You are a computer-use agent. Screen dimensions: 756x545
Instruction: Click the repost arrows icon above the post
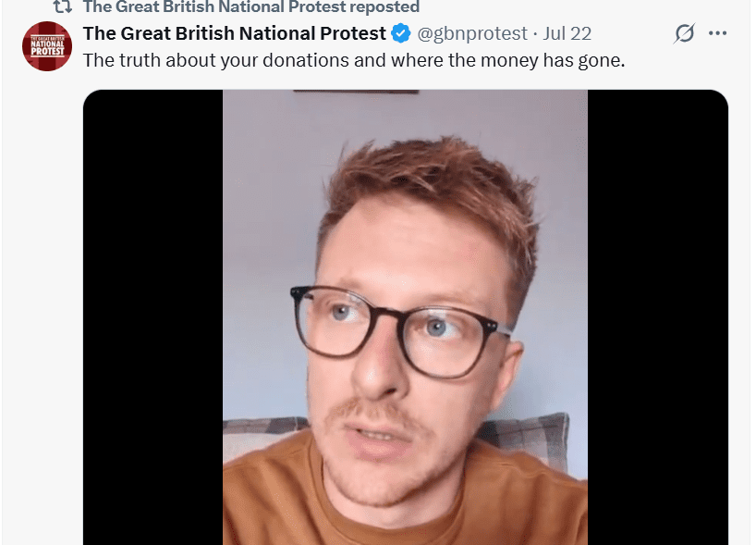click(x=62, y=7)
